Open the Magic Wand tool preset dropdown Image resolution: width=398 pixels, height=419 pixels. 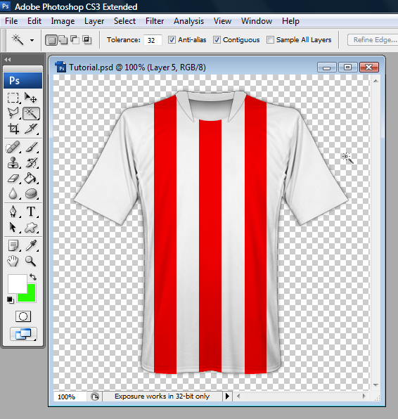click(32, 40)
